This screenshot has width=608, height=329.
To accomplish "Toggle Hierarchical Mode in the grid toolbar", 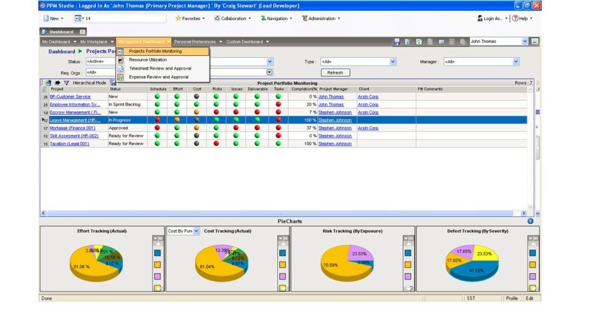I will point(89,83).
